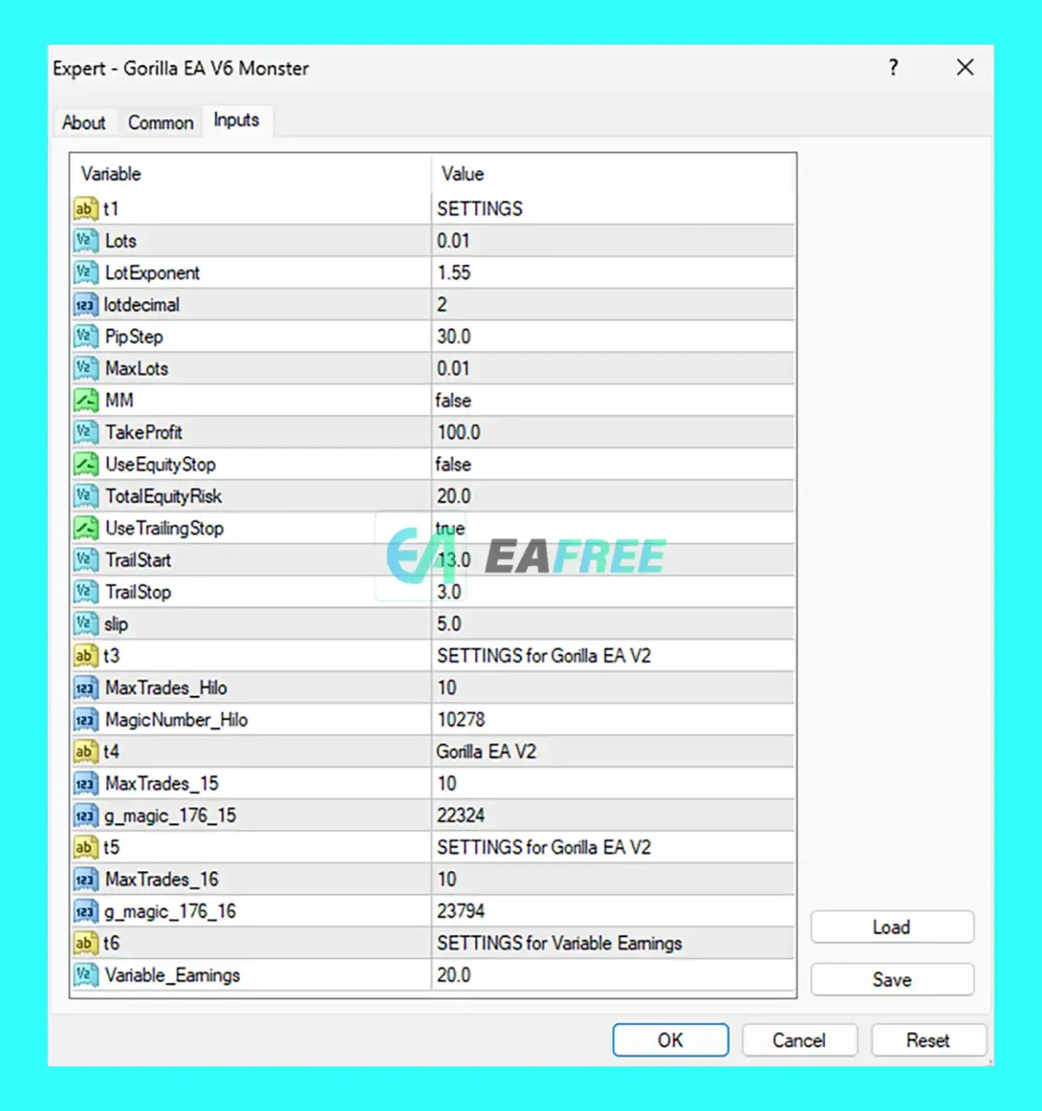
Task: Click the icon next to TotalEquityRisk
Action: pos(85,496)
